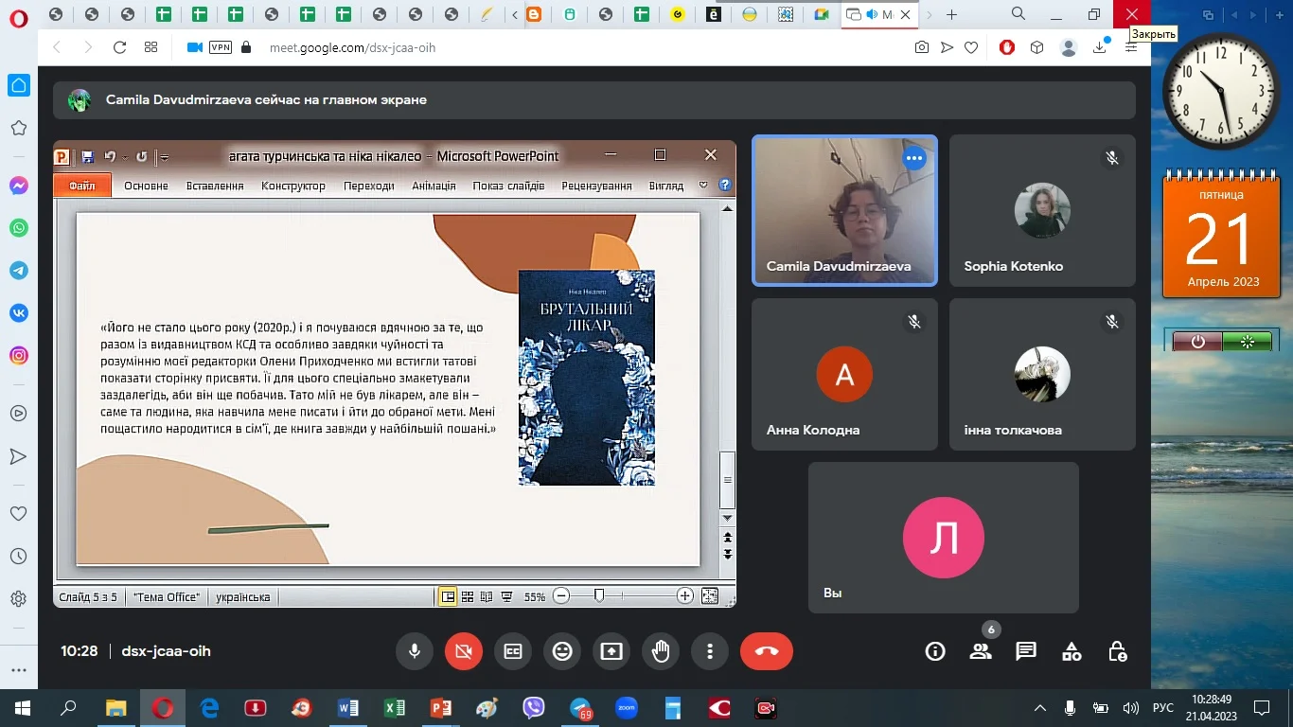This screenshot has width=1293, height=727.
Task: Select інна толкачова's participant tile
Action: pyautogui.click(x=1042, y=374)
